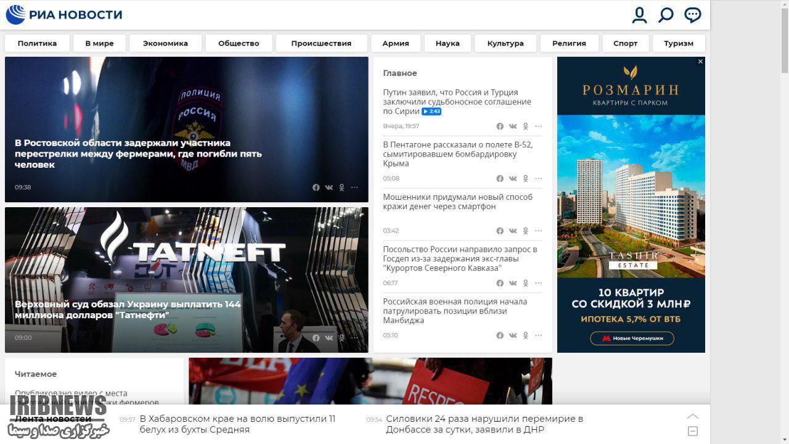Open the chat bubble icon in header
789x444 pixels.
(693, 15)
